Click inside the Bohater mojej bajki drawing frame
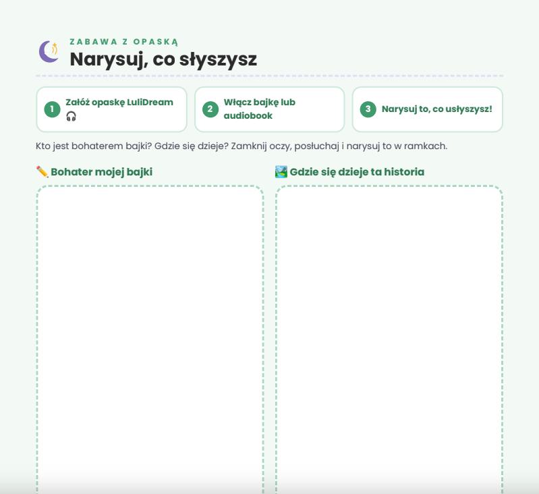 (150, 339)
